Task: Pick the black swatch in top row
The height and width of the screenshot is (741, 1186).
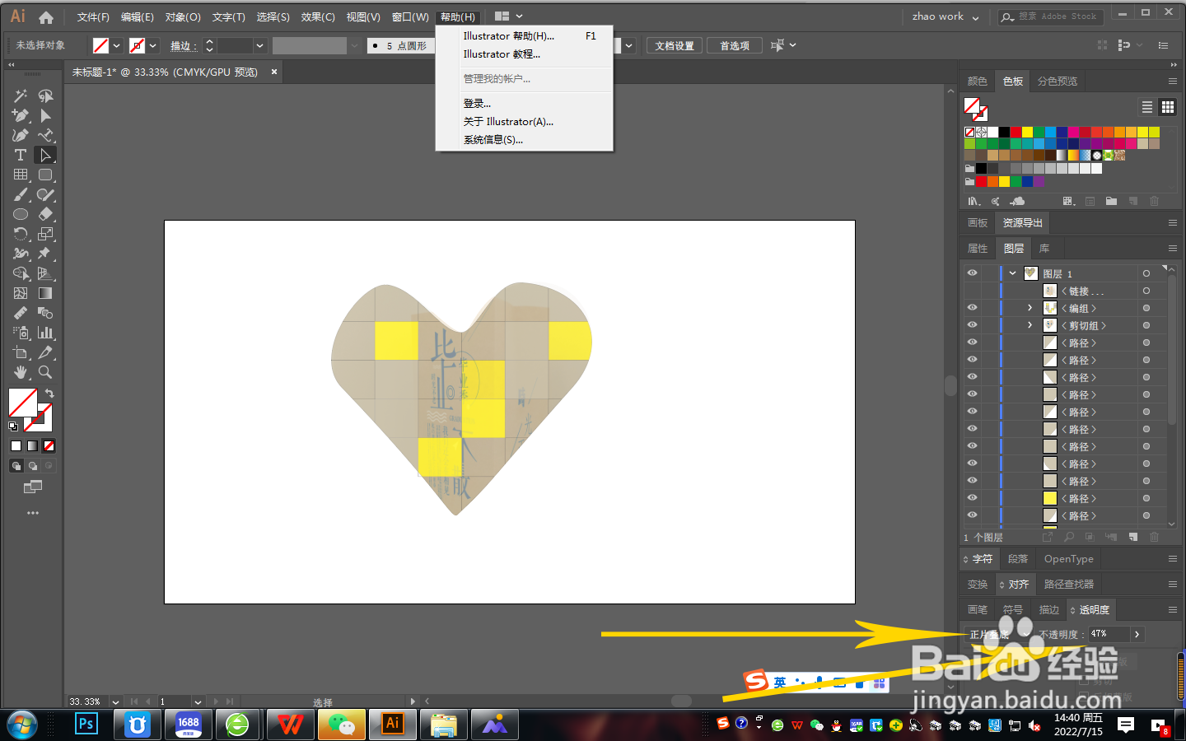Action: click(1004, 132)
